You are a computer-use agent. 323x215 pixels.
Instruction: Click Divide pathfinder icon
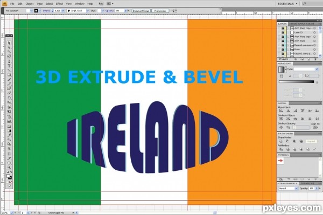tap(280, 149)
